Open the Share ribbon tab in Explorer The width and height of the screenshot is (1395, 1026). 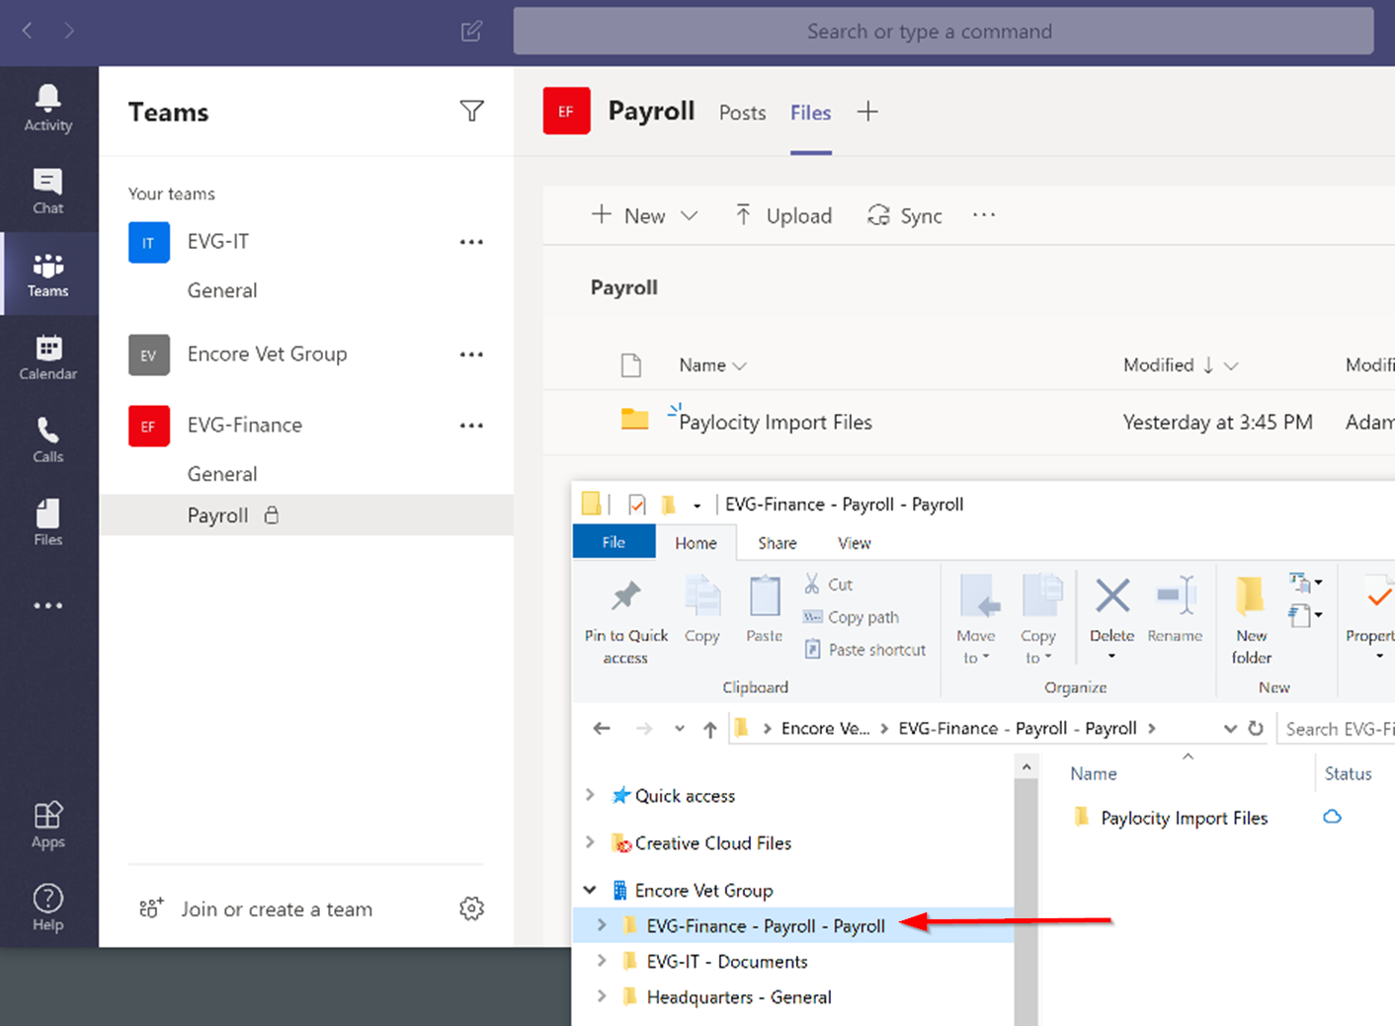(777, 543)
